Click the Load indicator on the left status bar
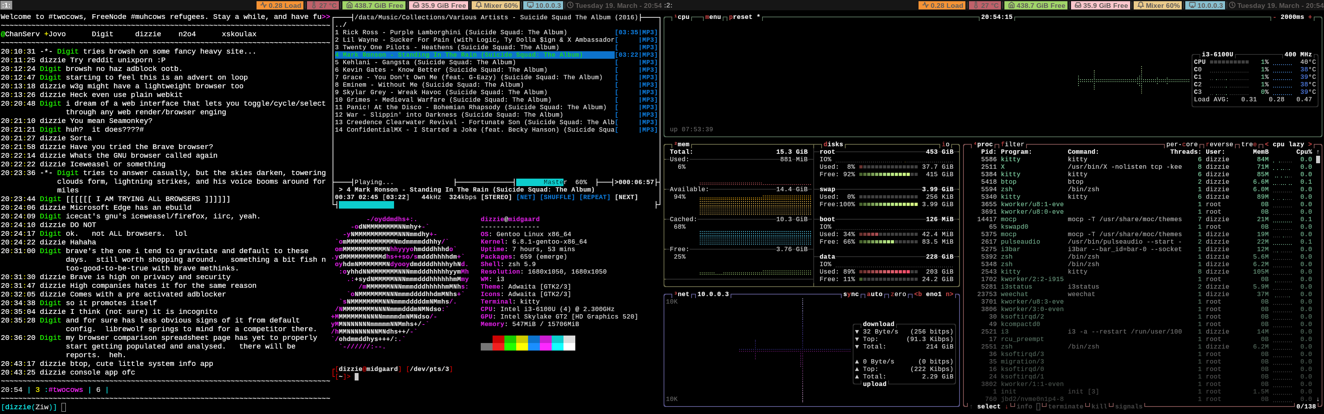Viewport: 1324px width, 414px height. coord(280,5)
